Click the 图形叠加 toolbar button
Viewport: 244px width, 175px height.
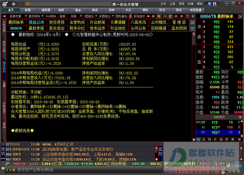(121, 16)
